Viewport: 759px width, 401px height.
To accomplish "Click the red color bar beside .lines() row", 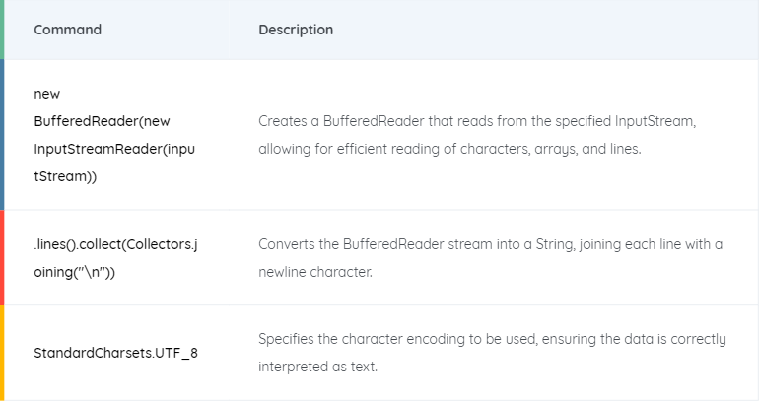I will click(2, 258).
